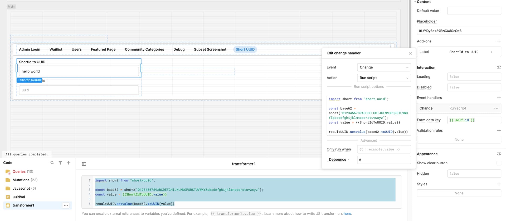
Task: Click the search icon in Code panel
Action: point(52,163)
